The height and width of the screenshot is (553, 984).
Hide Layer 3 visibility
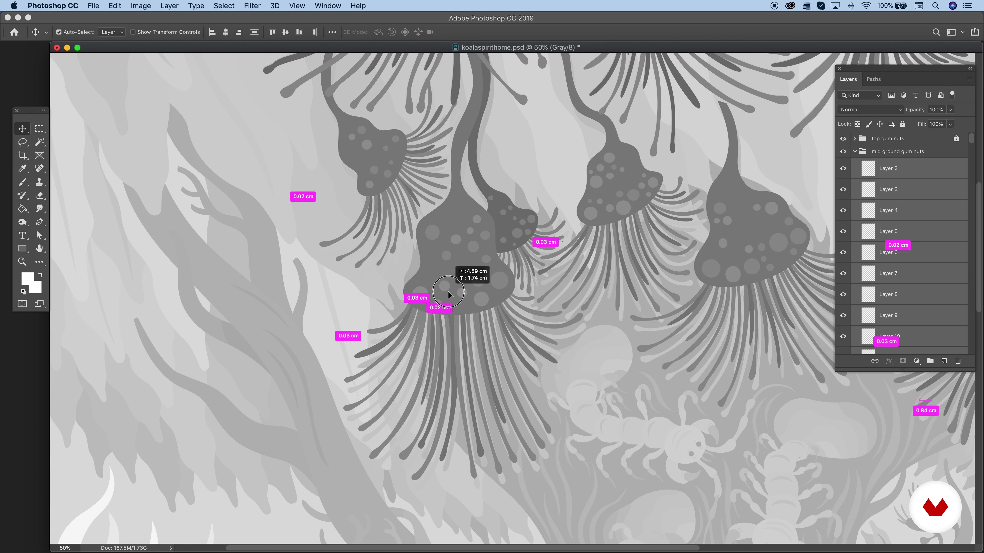843,189
